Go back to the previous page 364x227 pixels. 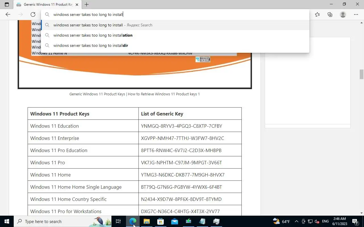pos(8,14)
